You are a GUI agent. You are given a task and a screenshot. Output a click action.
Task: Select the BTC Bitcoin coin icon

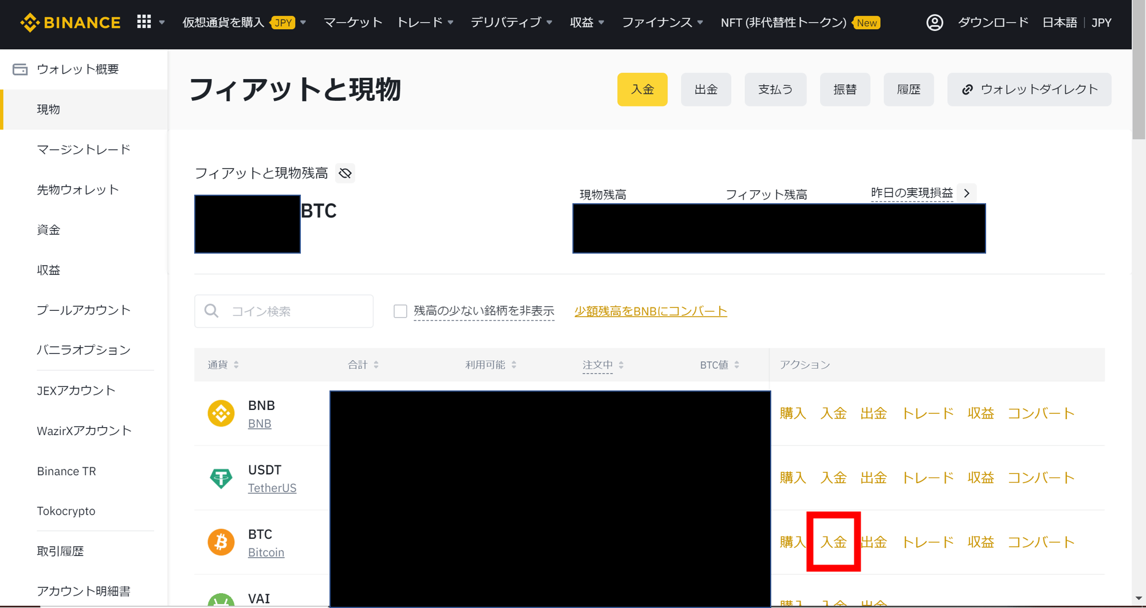tap(221, 542)
